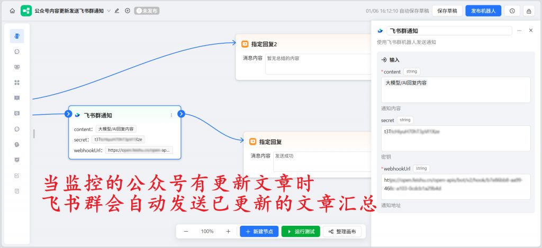
Task: Open the edit-note sidebar icon
Action: tap(17, 176)
